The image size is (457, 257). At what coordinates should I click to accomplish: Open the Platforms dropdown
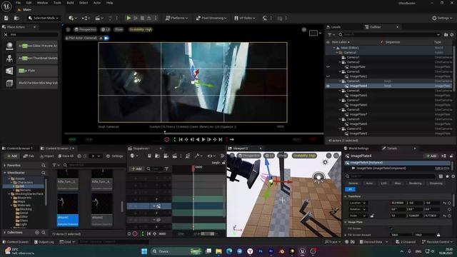click(x=176, y=18)
